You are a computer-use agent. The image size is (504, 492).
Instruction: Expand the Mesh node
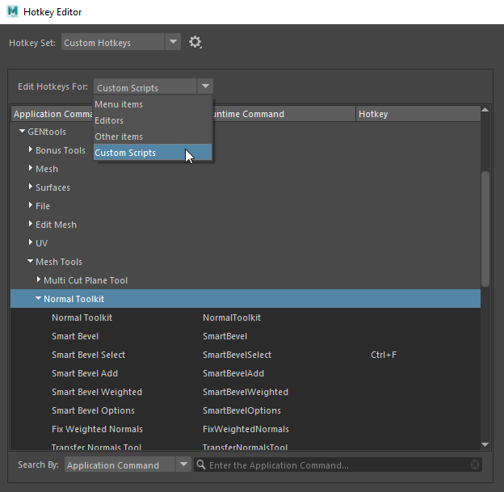pos(30,168)
